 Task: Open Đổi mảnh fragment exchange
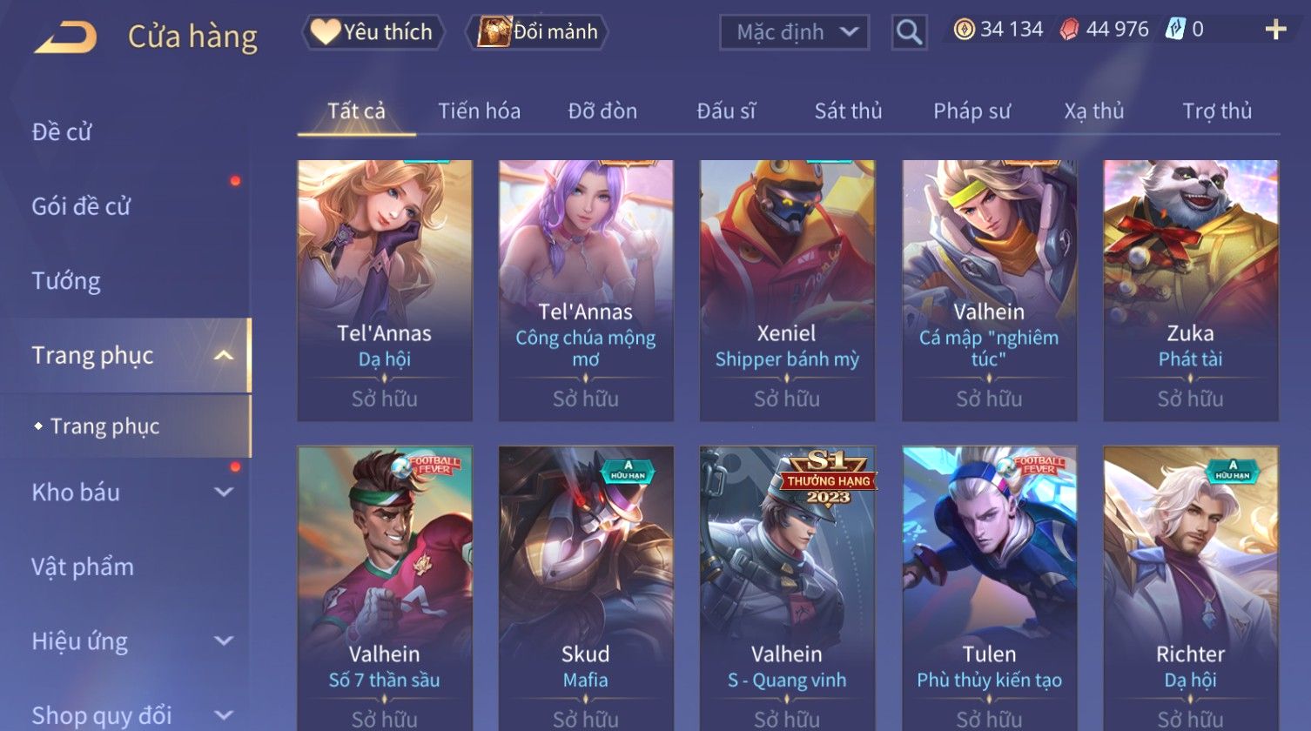[x=537, y=32]
